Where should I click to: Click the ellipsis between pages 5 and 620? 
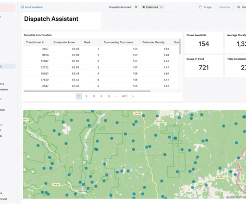[117, 96]
